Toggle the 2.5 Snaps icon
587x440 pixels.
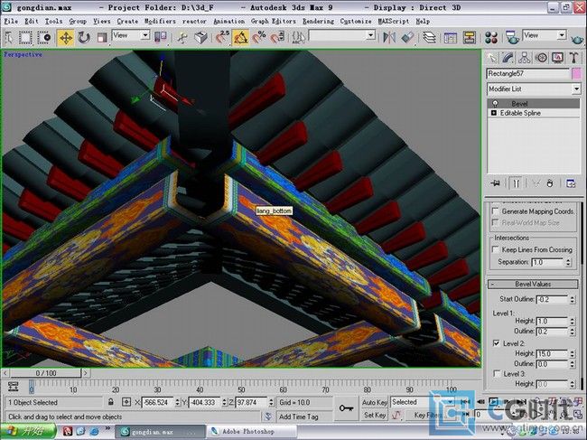[x=222, y=37]
